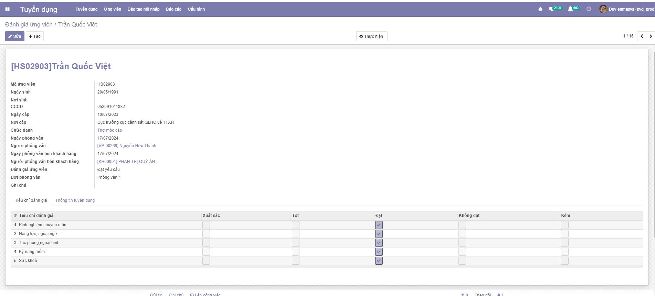Click the clock activities icon
This screenshot has height=296, width=655.
(x=589, y=9)
